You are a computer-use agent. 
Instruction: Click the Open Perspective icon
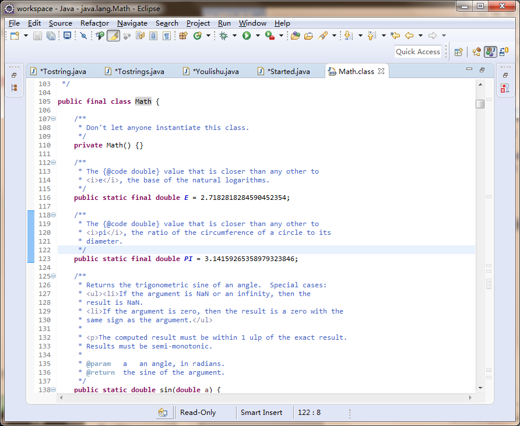tap(459, 52)
